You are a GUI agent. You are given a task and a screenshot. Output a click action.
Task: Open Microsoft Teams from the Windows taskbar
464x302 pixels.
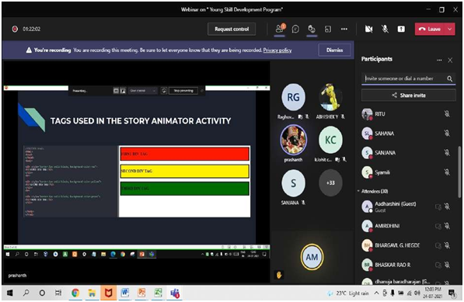[x=175, y=293]
